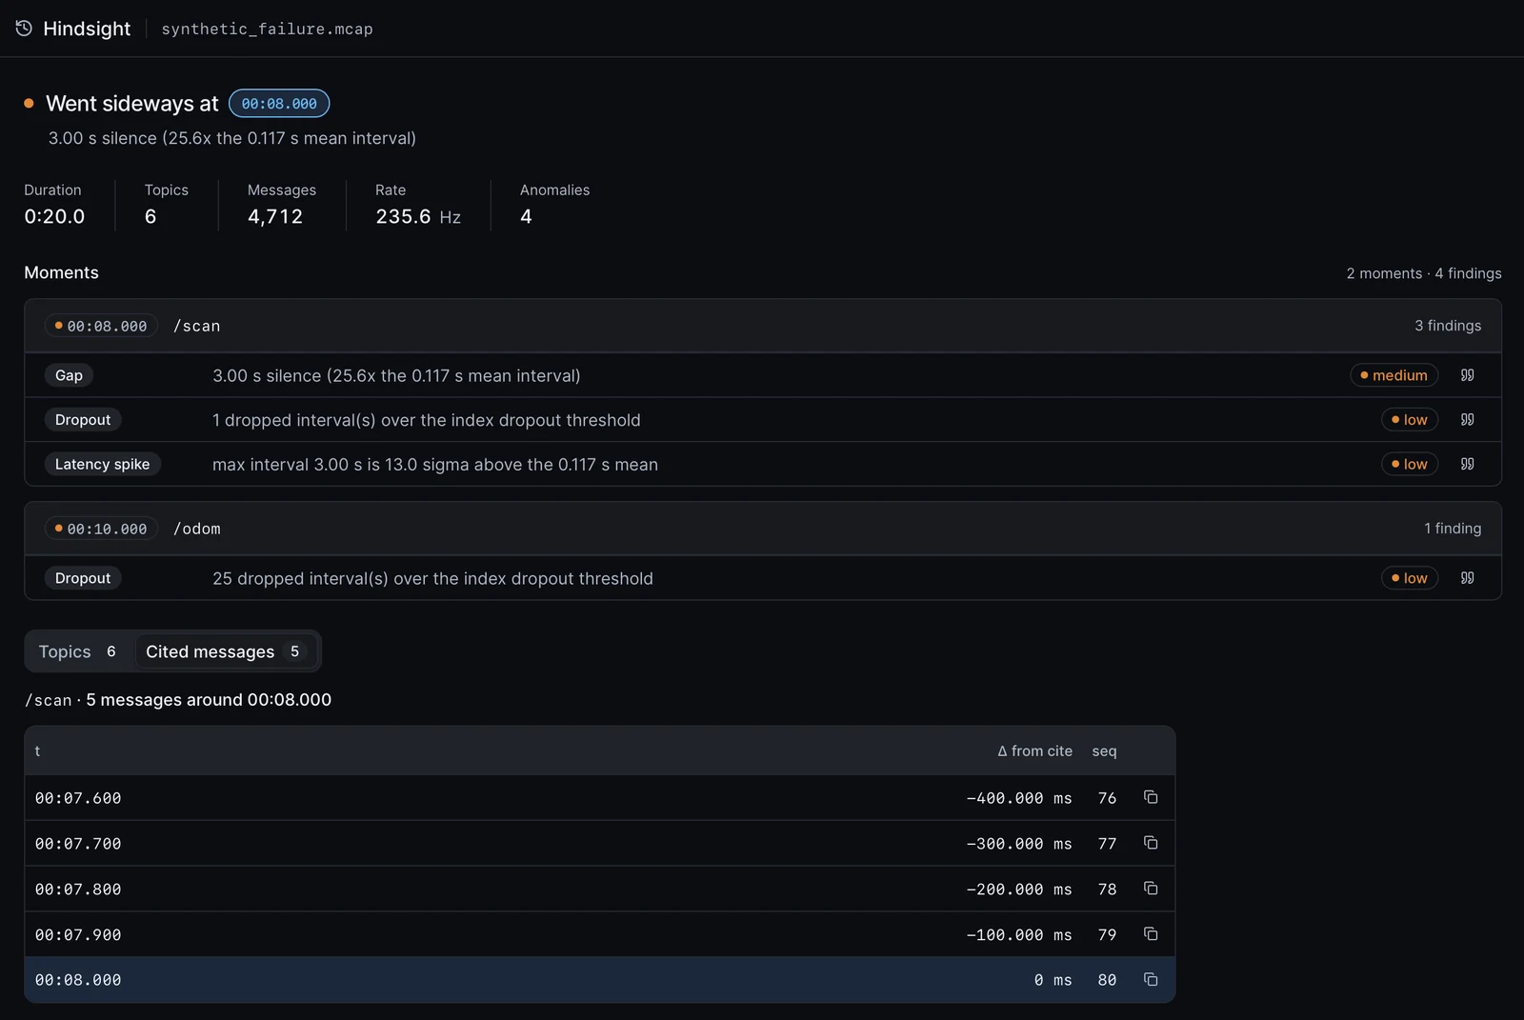The image size is (1524, 1020).
Task: Click the Hindsight history logo icon
Action: [24, 29]
